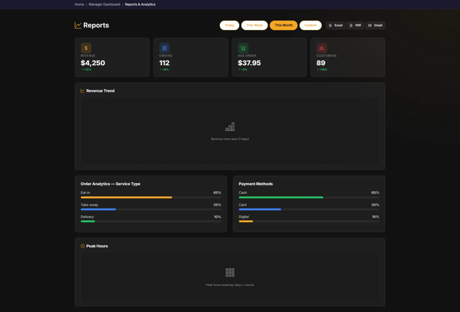Click the 65% Eat-in percentage
This screenshot has width=460, height=312.
[x=217, y=193]
